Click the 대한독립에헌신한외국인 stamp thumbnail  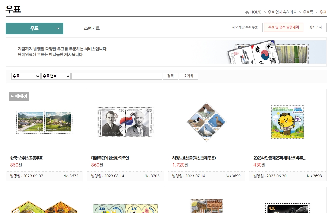tap(125, 122)
